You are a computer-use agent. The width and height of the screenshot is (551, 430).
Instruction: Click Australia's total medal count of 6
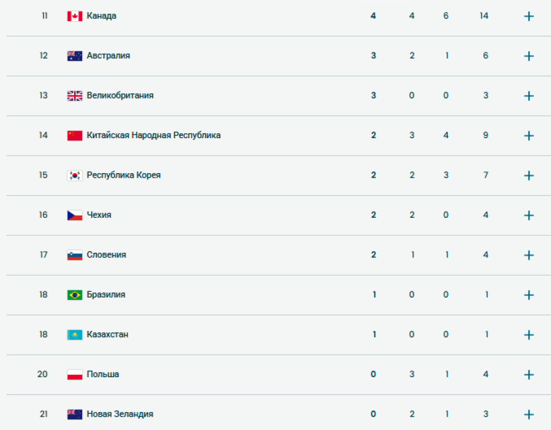coord(485,56)
